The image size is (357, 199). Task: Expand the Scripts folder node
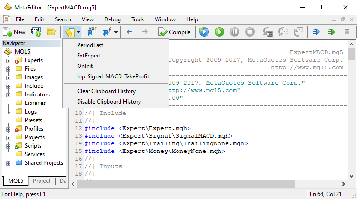8,146
